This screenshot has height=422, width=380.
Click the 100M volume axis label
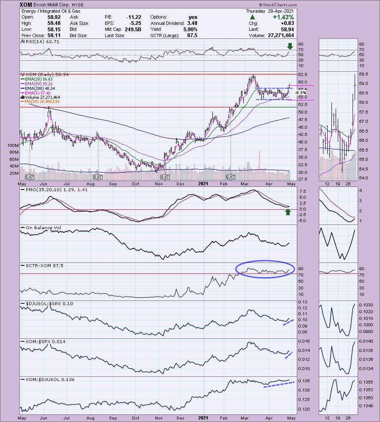click(13, 145)
